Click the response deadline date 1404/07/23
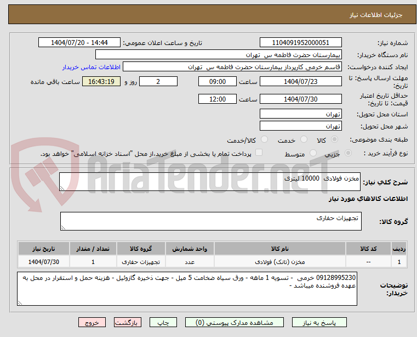The width and height of the screenshot is (417, 337). pos(300,81)
